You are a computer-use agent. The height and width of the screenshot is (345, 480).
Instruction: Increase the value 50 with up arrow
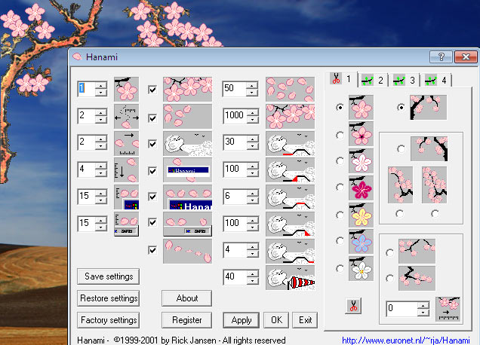252,86
